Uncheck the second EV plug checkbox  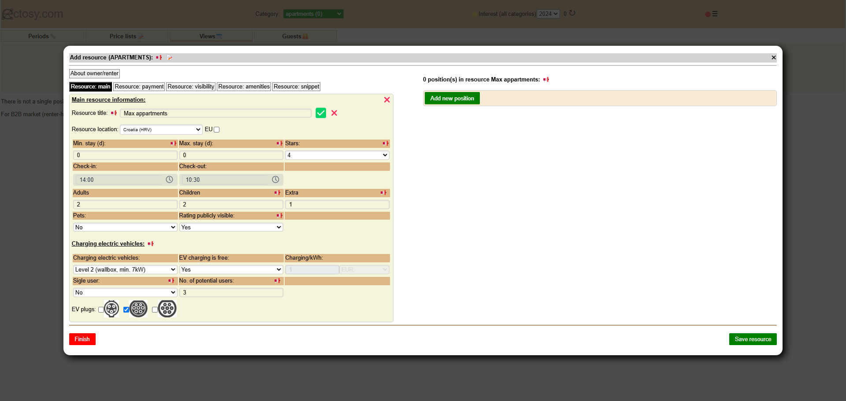[126, 310]
